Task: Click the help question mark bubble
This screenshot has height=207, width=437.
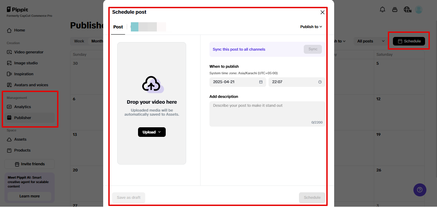Action: (420, 190)
